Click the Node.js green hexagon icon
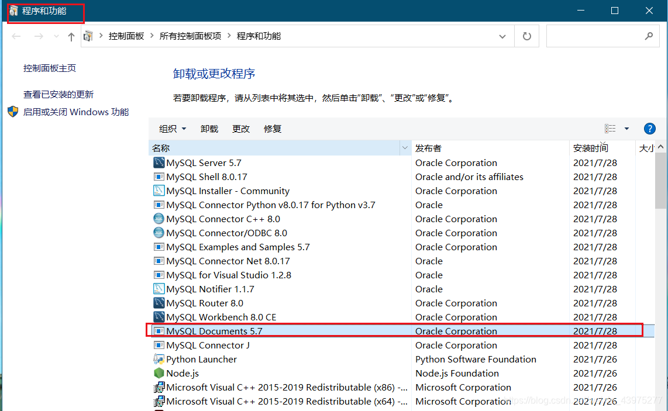 159,373
